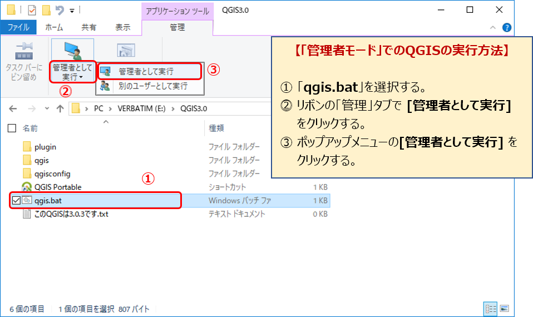The height and width of the screenshot is (317, 533).
Task: Click the plugin folder icon
Action: coord(27,147)
